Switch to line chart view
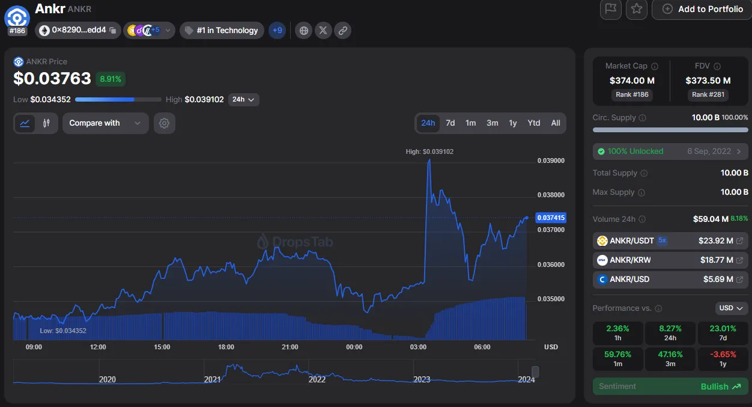The image size is (752, 407). click(x=25, y=123)
